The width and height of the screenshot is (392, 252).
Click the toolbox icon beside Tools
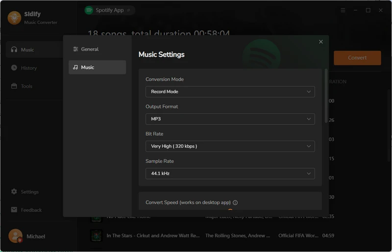tap(14, 86)
